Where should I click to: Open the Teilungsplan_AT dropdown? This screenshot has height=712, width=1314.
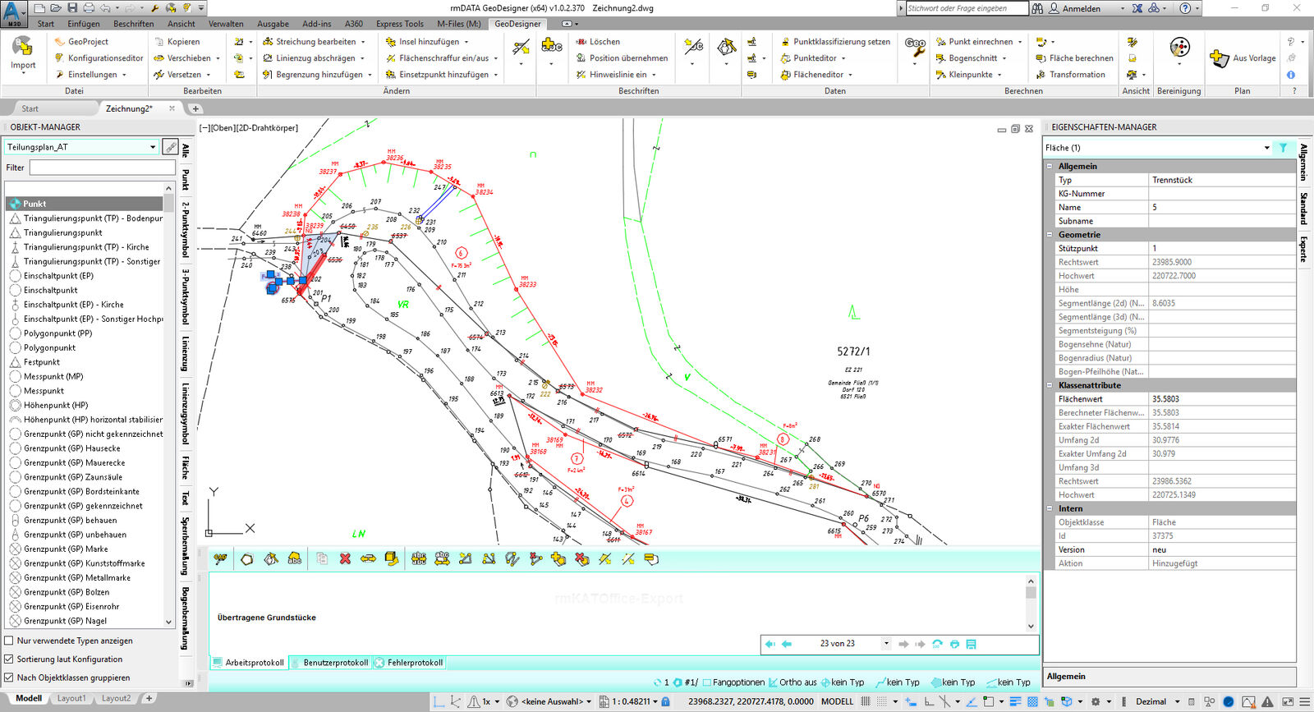[x=153, y=147]
